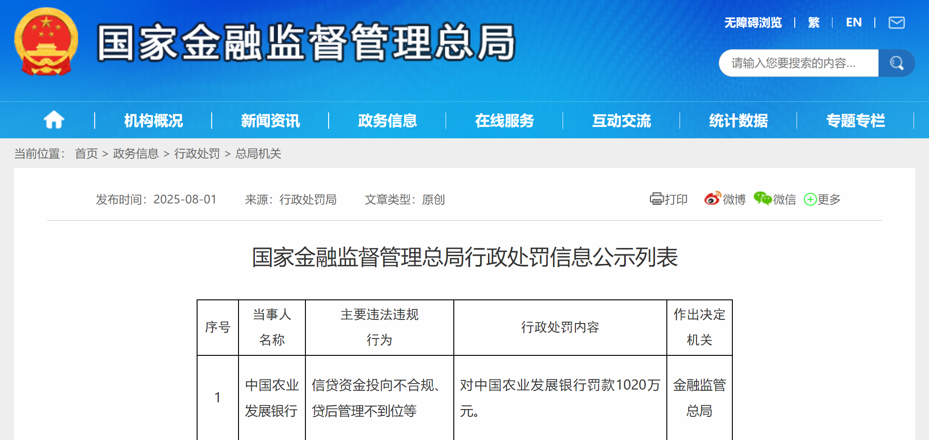This screenshot has width=929, height=440.
Task: Switch to EN language
Action: point(853,22)
